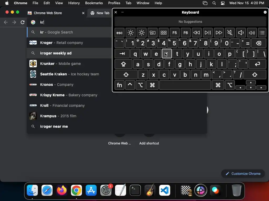This screenshot has width=269, height=201.
Task: Toggle the left command key
Action: 152,85
